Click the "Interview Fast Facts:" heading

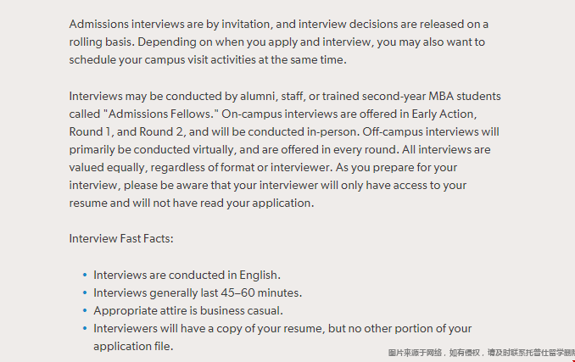[121, 239]
